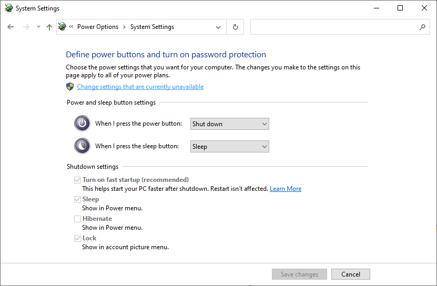This screenshot has height=286, width=437.
Task: Open the recent locations chevron
Action: (38, 27)
